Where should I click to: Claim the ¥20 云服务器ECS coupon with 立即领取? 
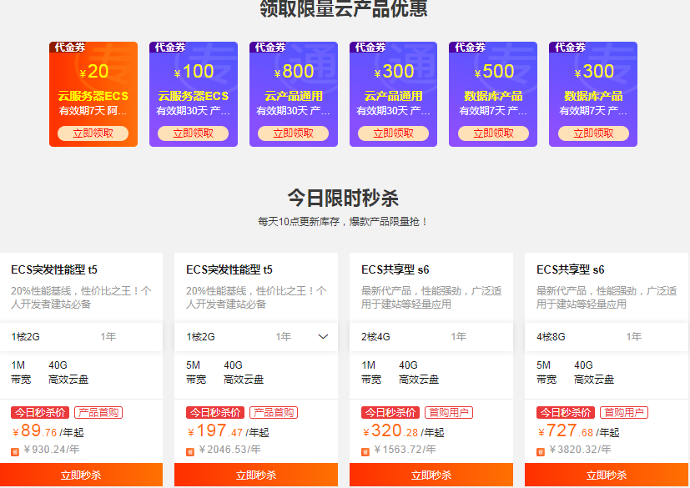[x=93, y=133]
